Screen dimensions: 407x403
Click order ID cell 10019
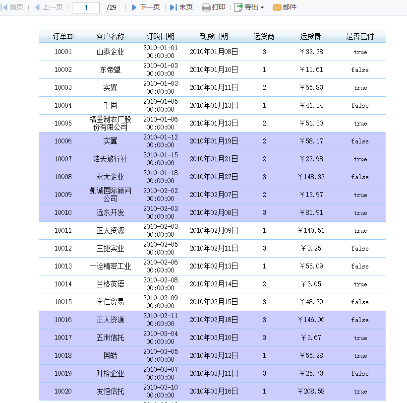[63, 373]
